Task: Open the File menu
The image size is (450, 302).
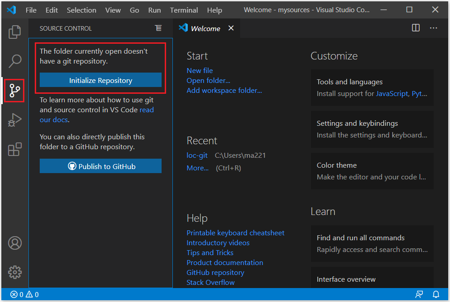Action: pyautogui.click(x=31, y=10)
